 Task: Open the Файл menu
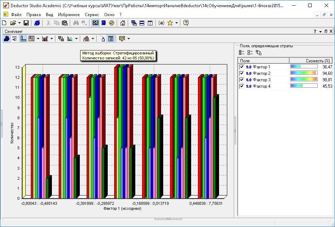(x=16, y=15)
